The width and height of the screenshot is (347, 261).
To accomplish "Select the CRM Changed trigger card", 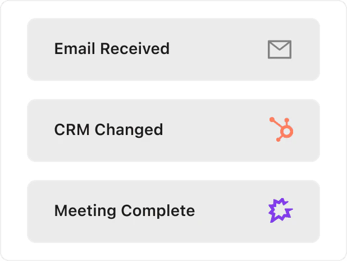I will 173,130.
